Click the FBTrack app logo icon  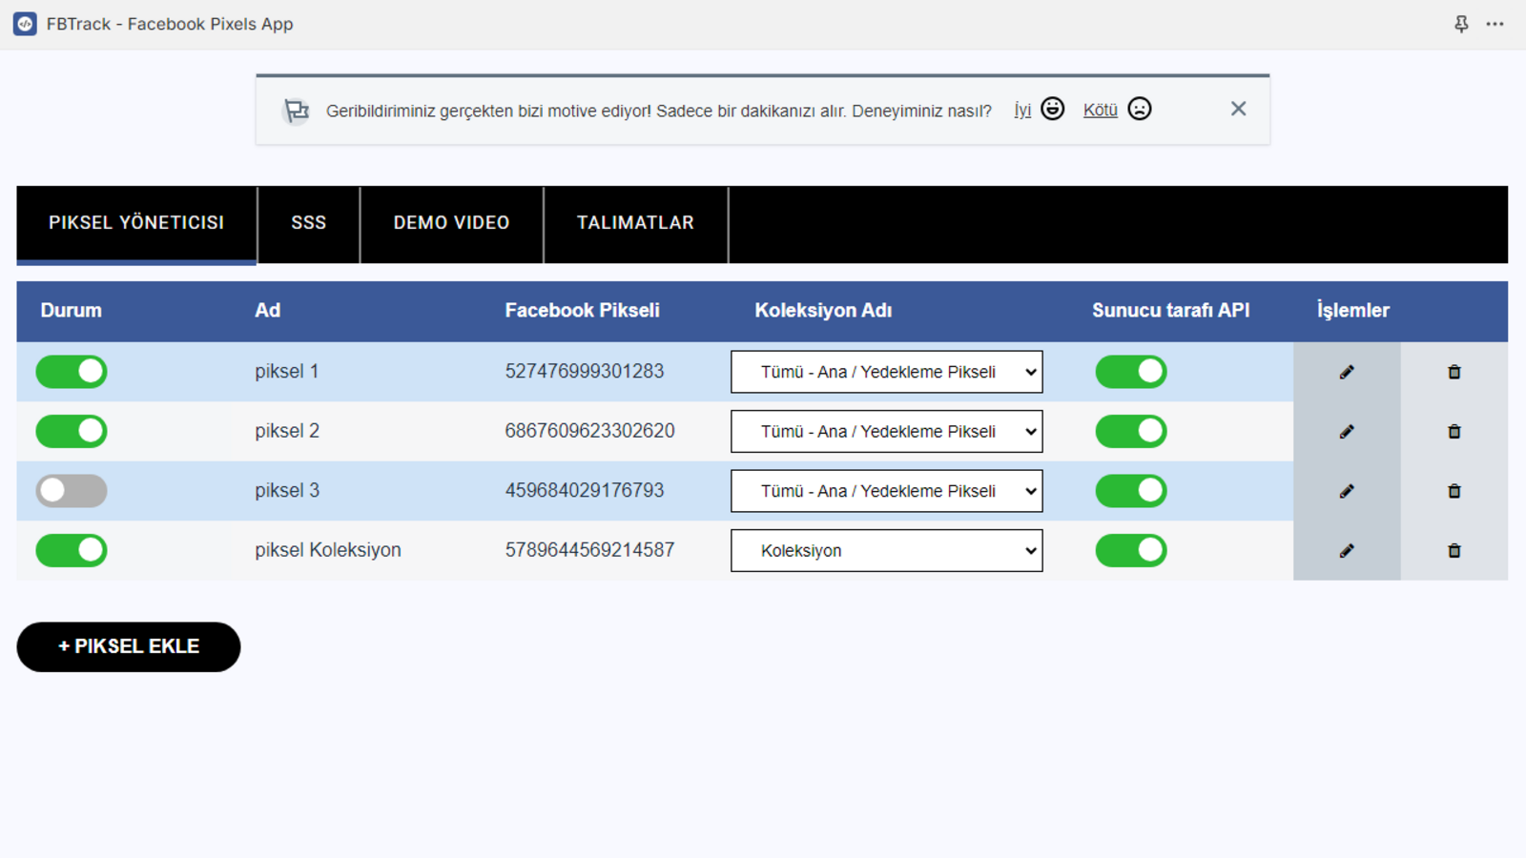pos(25,24)
